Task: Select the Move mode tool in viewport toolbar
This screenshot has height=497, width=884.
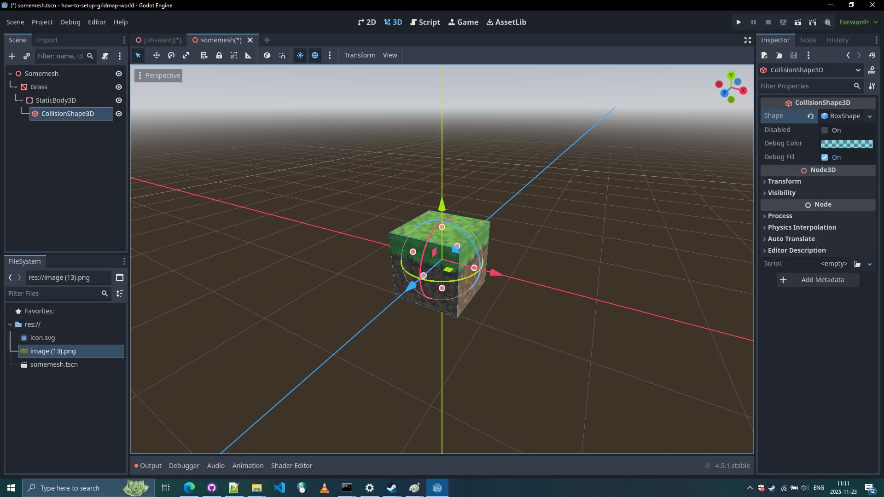Action: [157, 55]
